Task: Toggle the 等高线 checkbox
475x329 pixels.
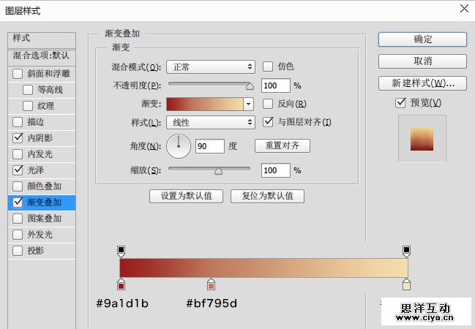Action: pos(28,90)
